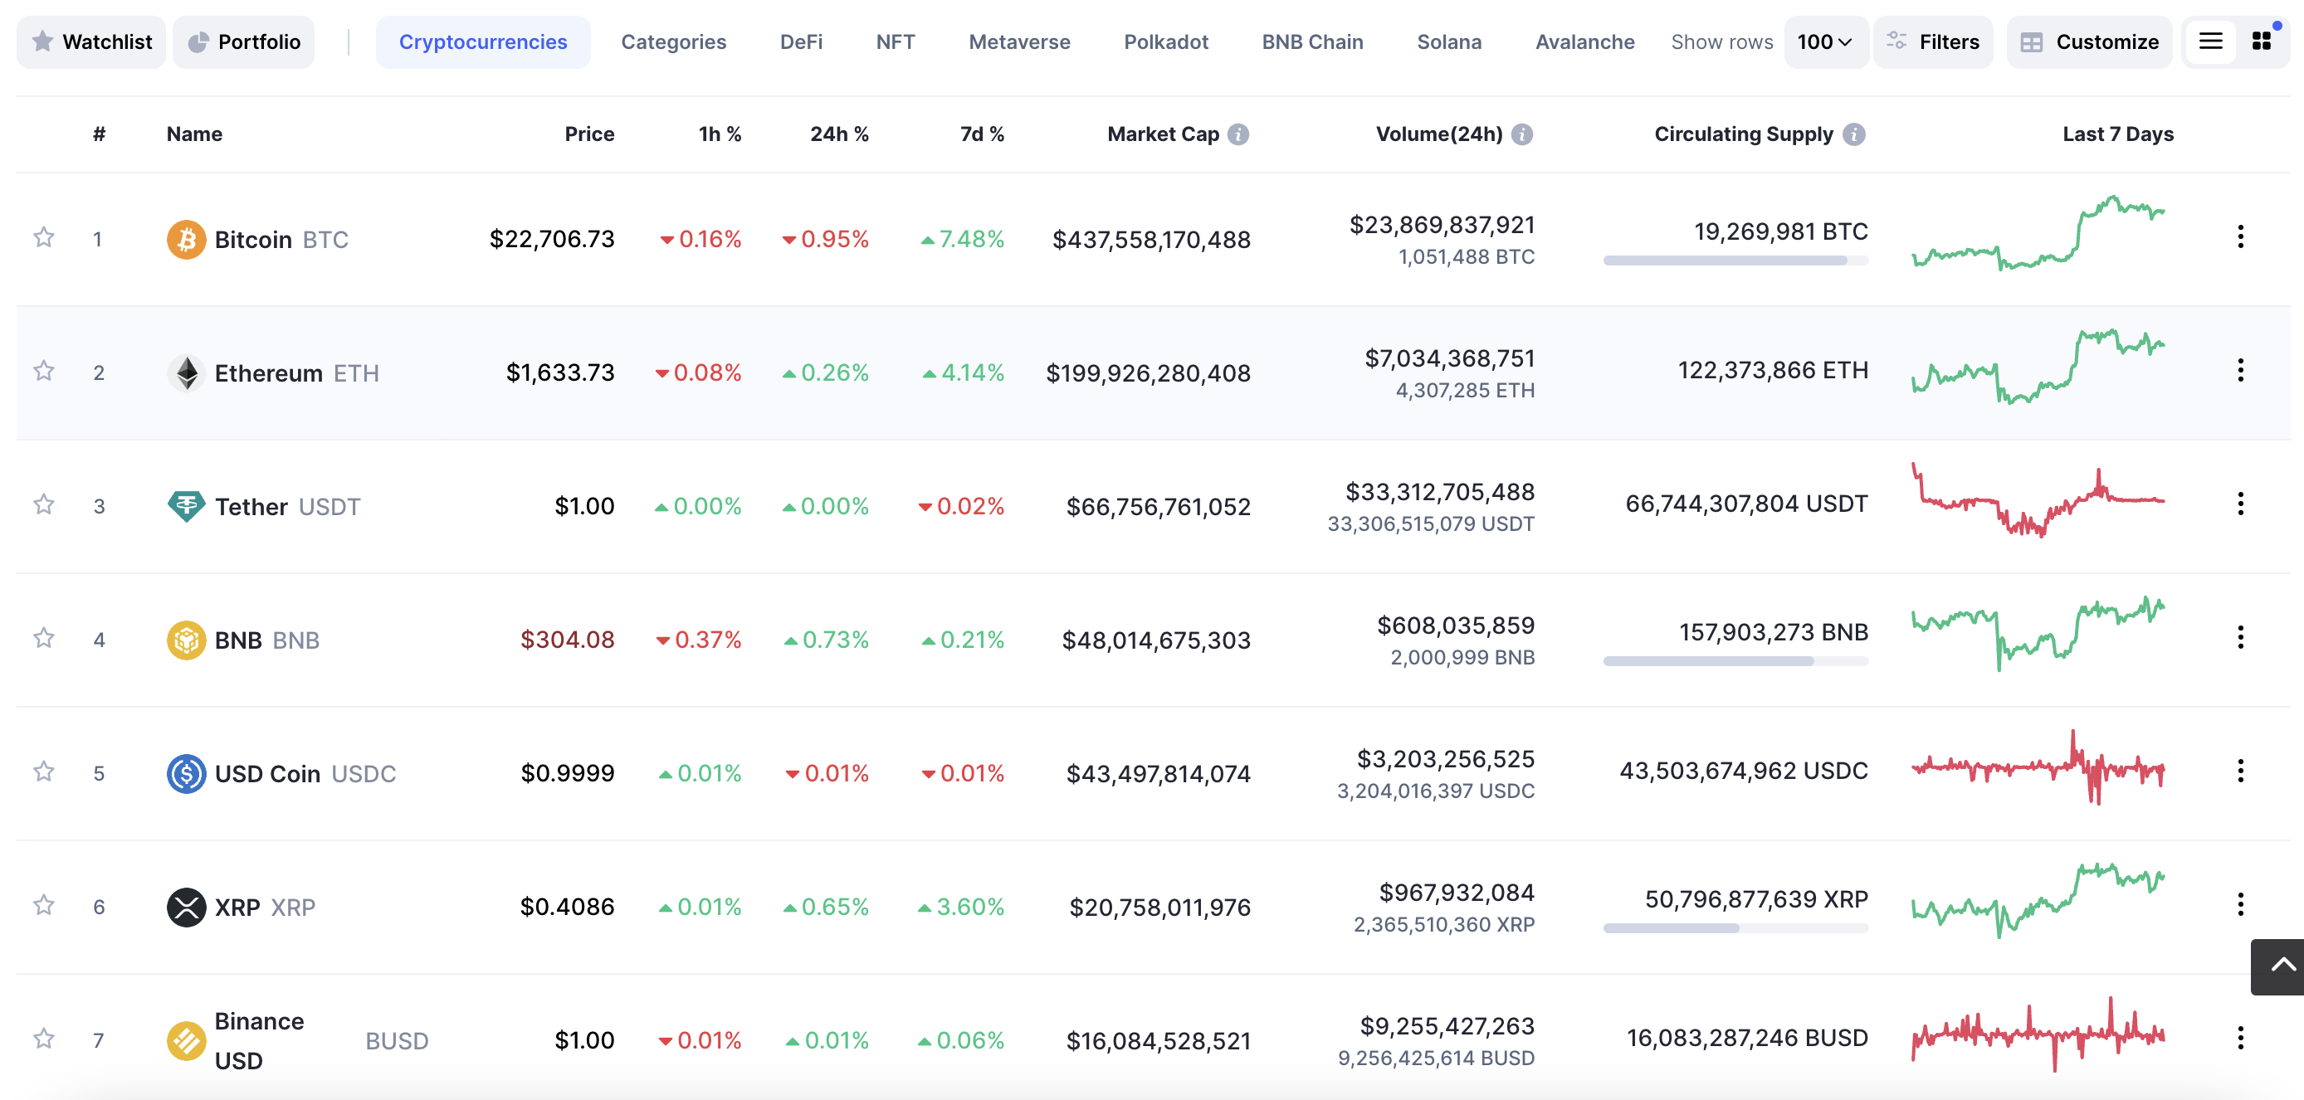
Task: Star USD Coin for the watchlist
Action: (x=44, y=771)
